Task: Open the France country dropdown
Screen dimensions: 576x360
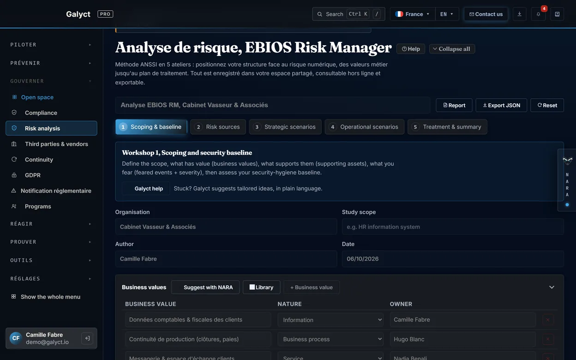Action: point(412,14)
